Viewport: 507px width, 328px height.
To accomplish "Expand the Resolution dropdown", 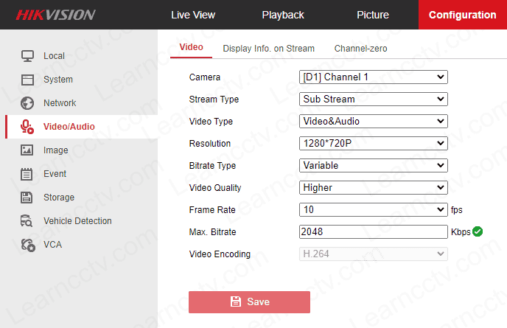I will point(373,143).
